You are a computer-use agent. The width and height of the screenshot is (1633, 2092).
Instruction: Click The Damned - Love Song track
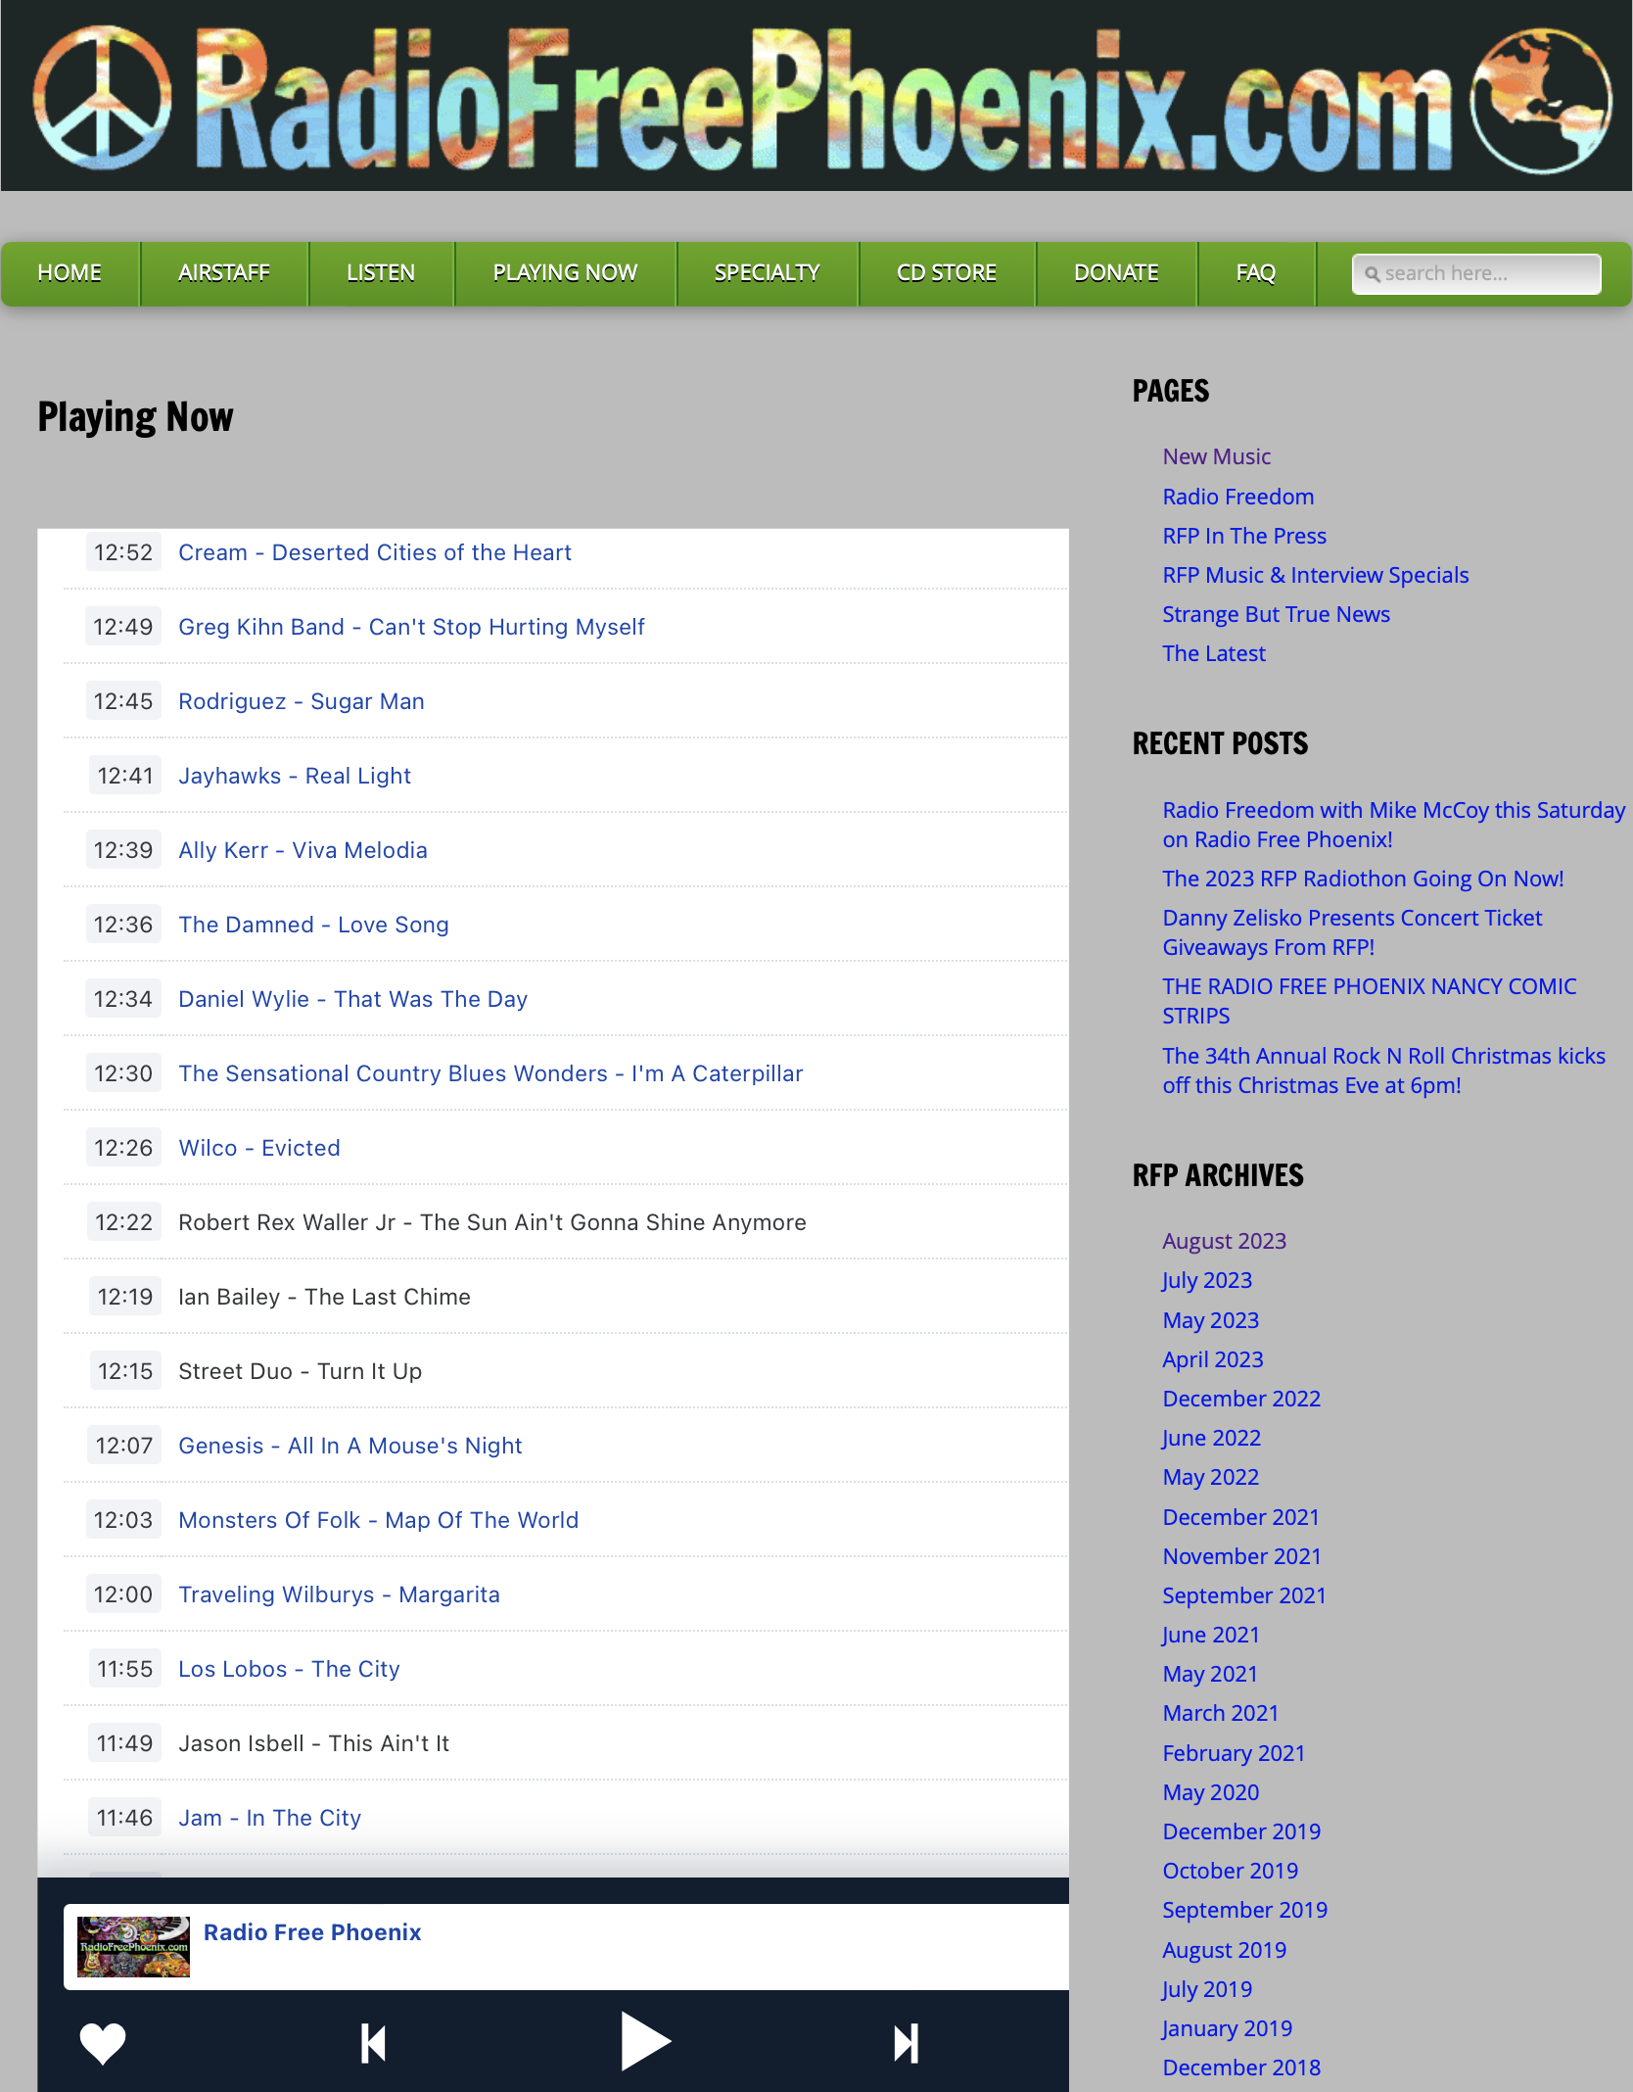click(x=313, y=925)
